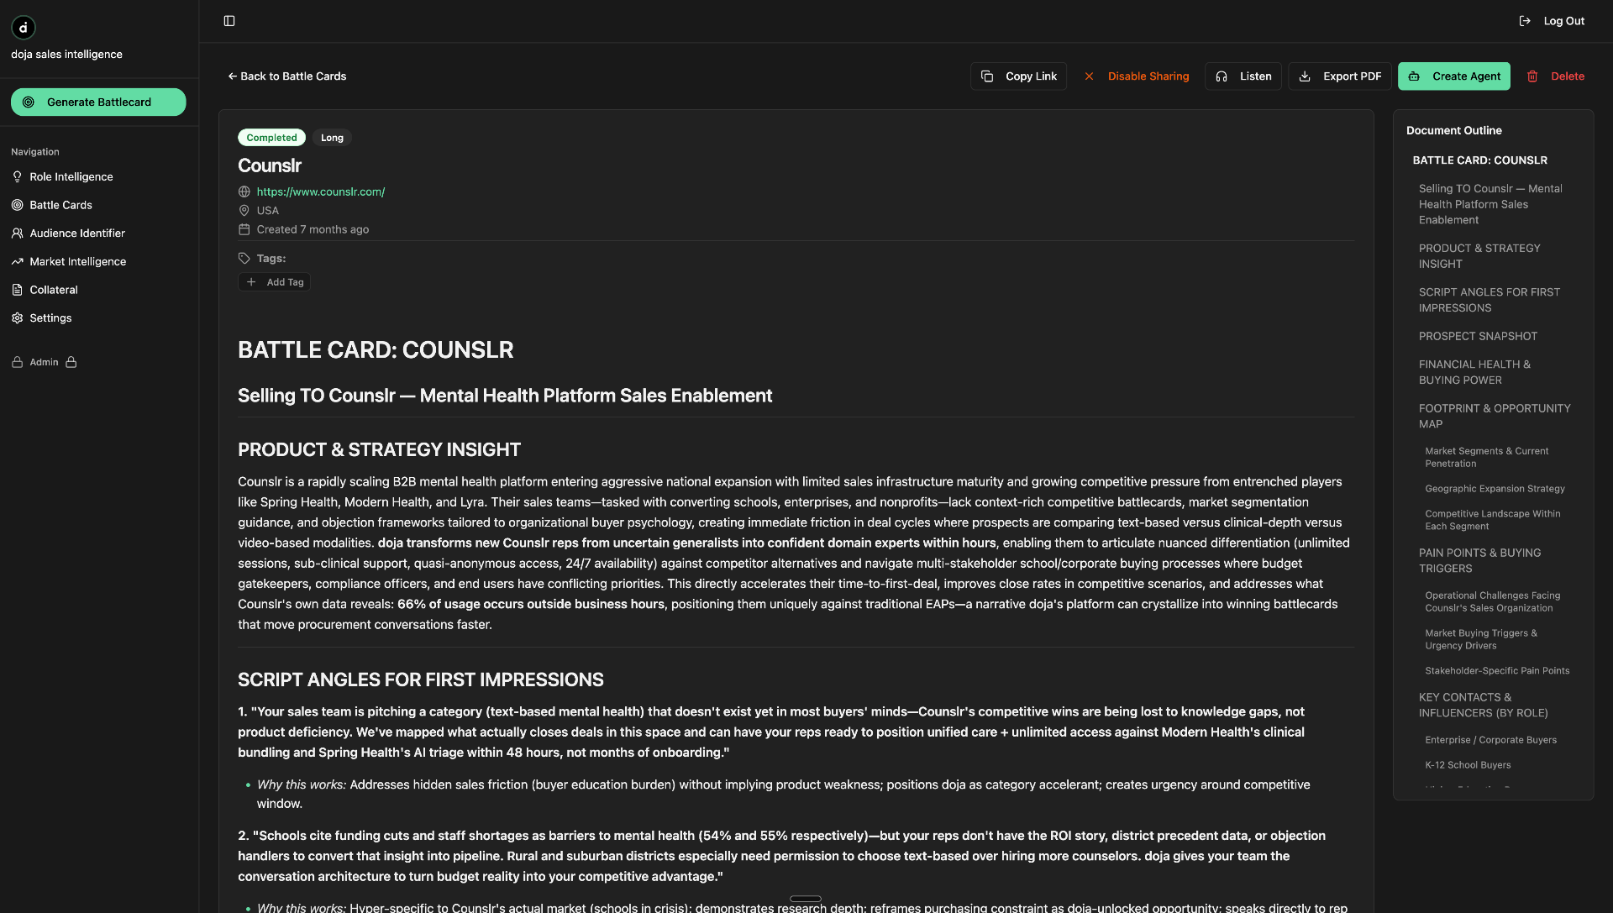Click the Completed status badge
This screenshot has height=913, width=1613.
click(271, 138)
